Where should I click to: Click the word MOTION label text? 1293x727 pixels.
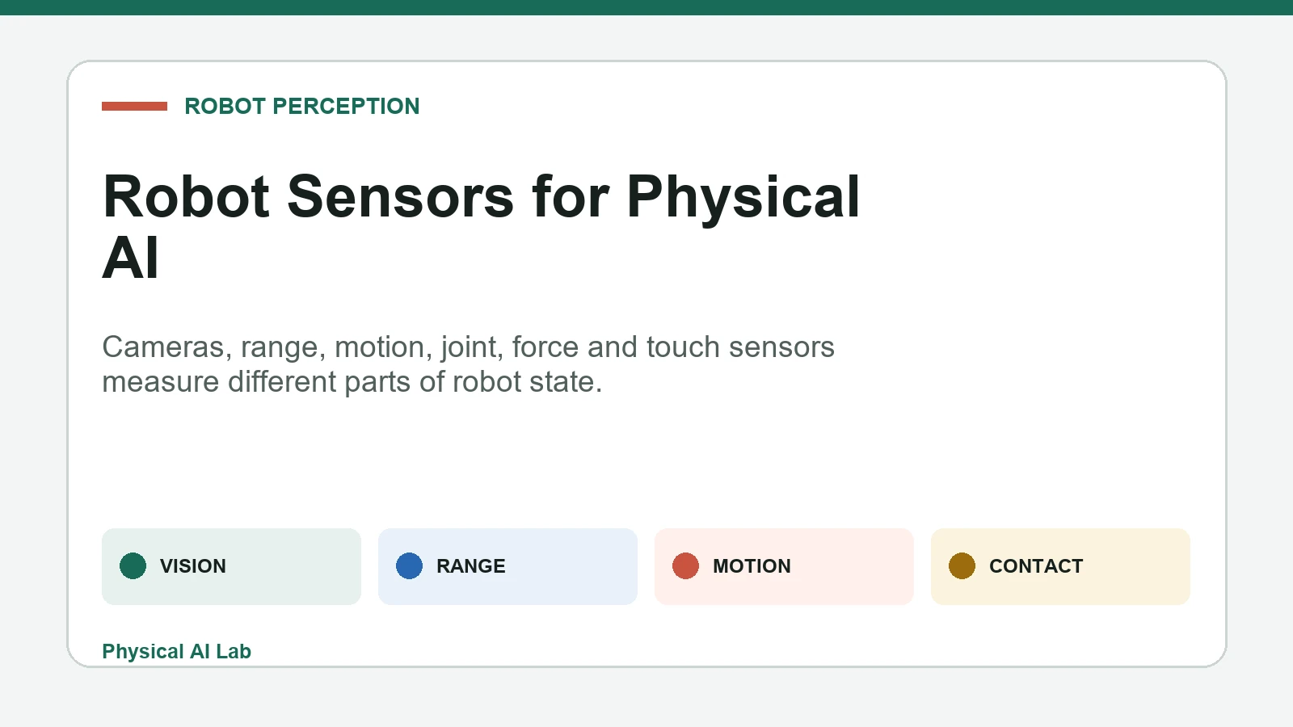coord(752,566)
